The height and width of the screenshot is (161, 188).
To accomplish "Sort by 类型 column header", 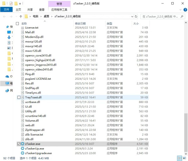I will pyautogui.click(x=109, y=24).
